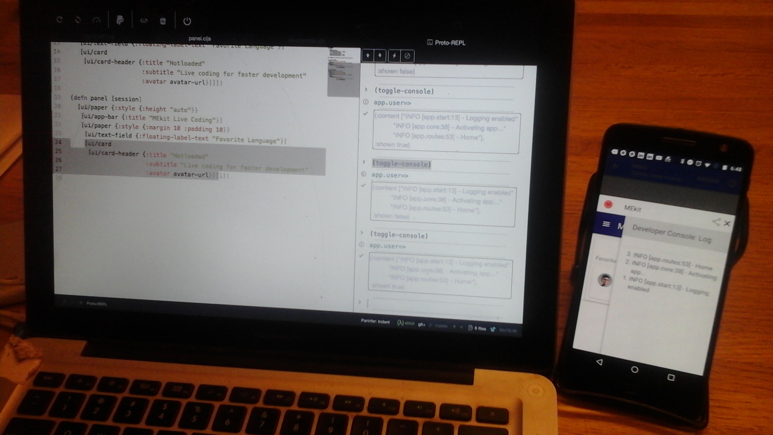Image resolution: width=773 pixels, height=435 pixels.
Task: Click the git+ status bar item
Action: (422, 324)
